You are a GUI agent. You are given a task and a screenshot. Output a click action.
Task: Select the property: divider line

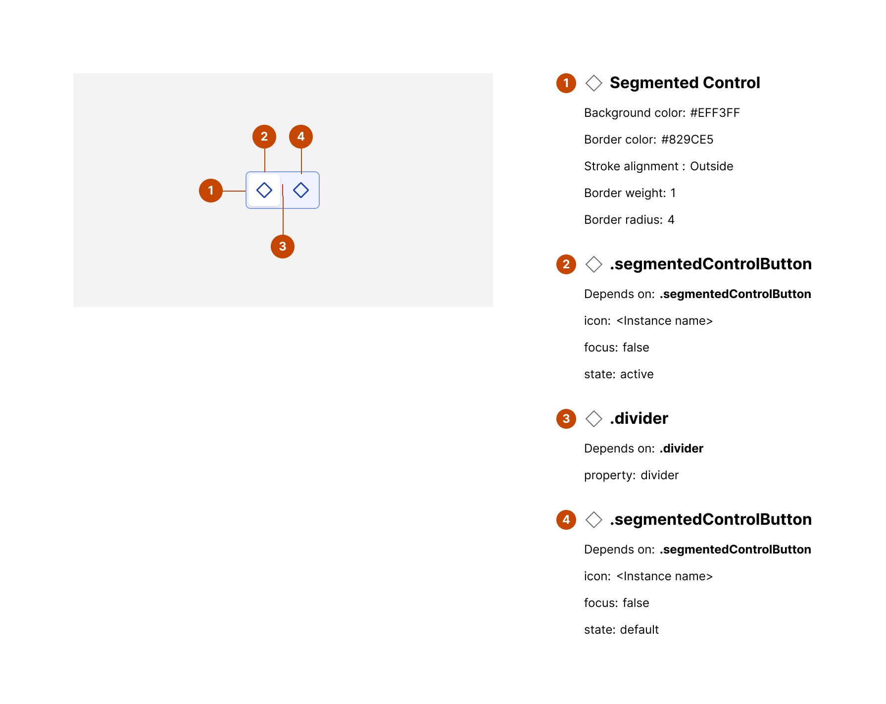[x=631, y=475]
